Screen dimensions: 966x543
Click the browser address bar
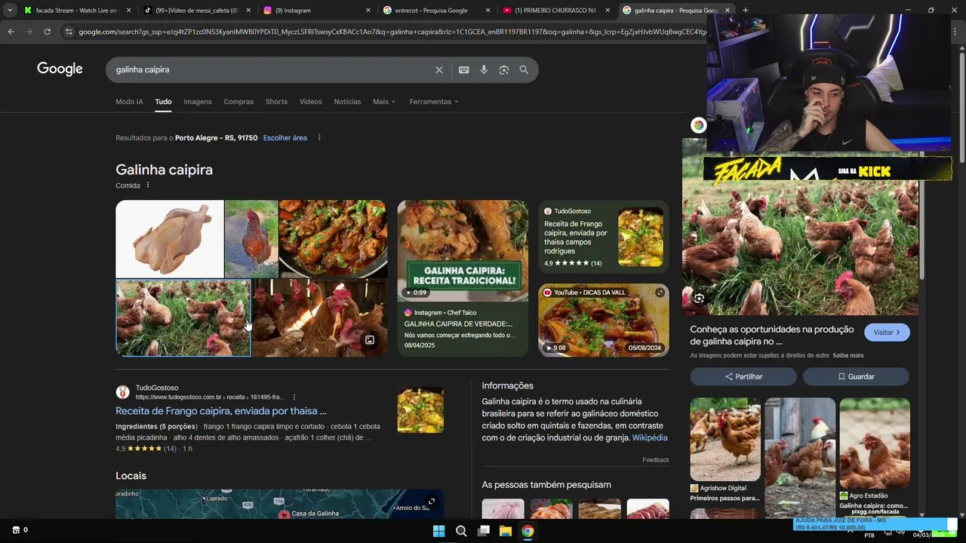(x=392, y=32)
